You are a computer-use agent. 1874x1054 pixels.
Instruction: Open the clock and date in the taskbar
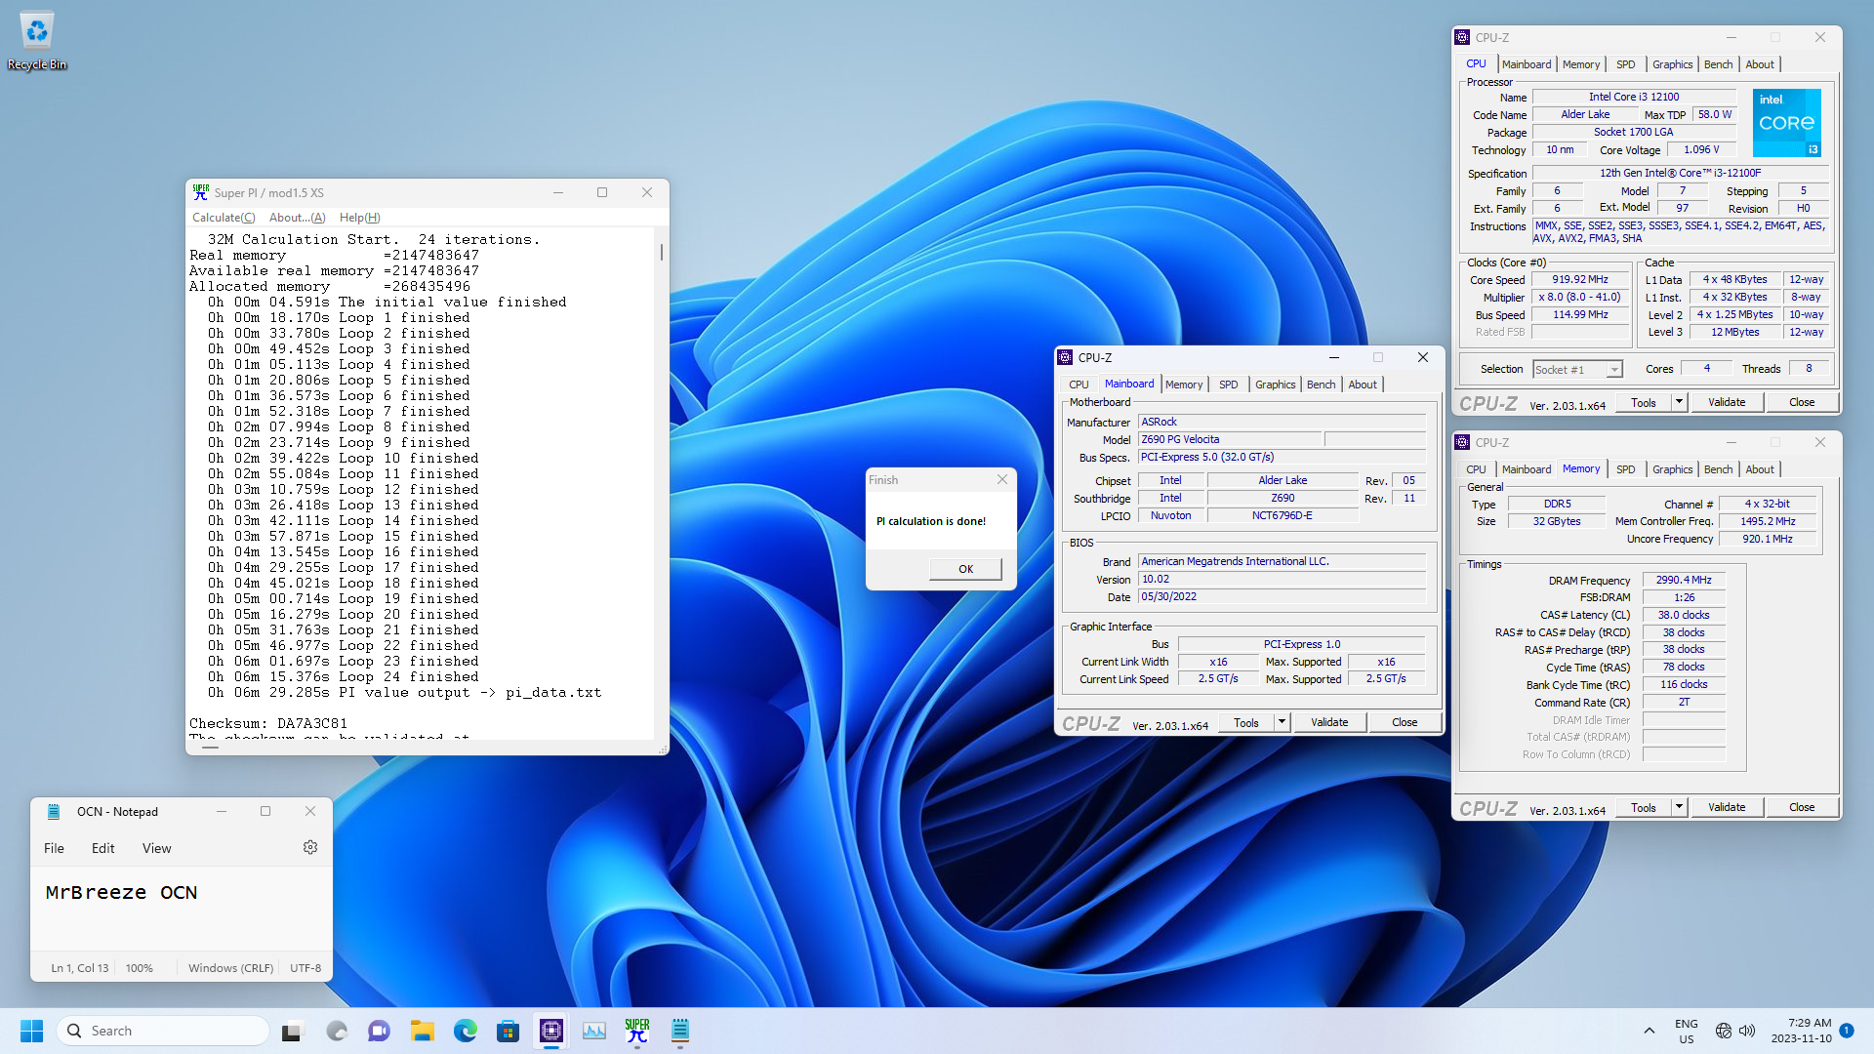pos(1801,1031)
